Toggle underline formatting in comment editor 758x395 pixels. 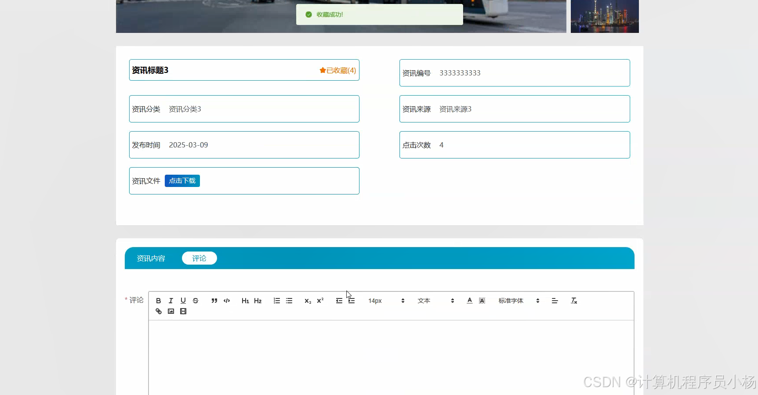183,301
